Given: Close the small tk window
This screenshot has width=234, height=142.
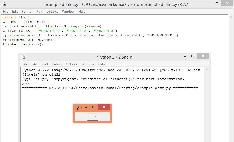Looking at the screenshot, I should [104, 107].
